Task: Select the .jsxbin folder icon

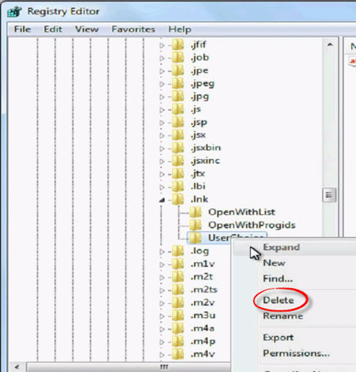Action: click(178, 148)
